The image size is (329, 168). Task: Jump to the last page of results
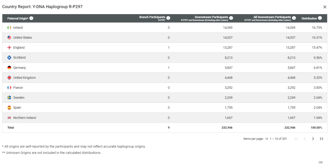point(321,139)
